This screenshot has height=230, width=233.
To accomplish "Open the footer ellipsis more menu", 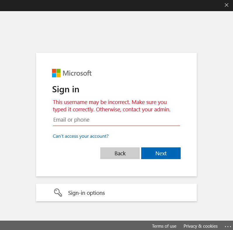I will point(228,226).
